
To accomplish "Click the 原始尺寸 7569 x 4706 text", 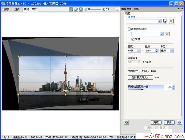I will click(142, 71).
